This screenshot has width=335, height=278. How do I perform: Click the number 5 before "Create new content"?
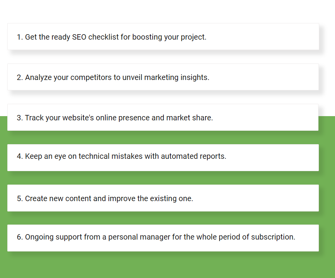coord(20,198)
